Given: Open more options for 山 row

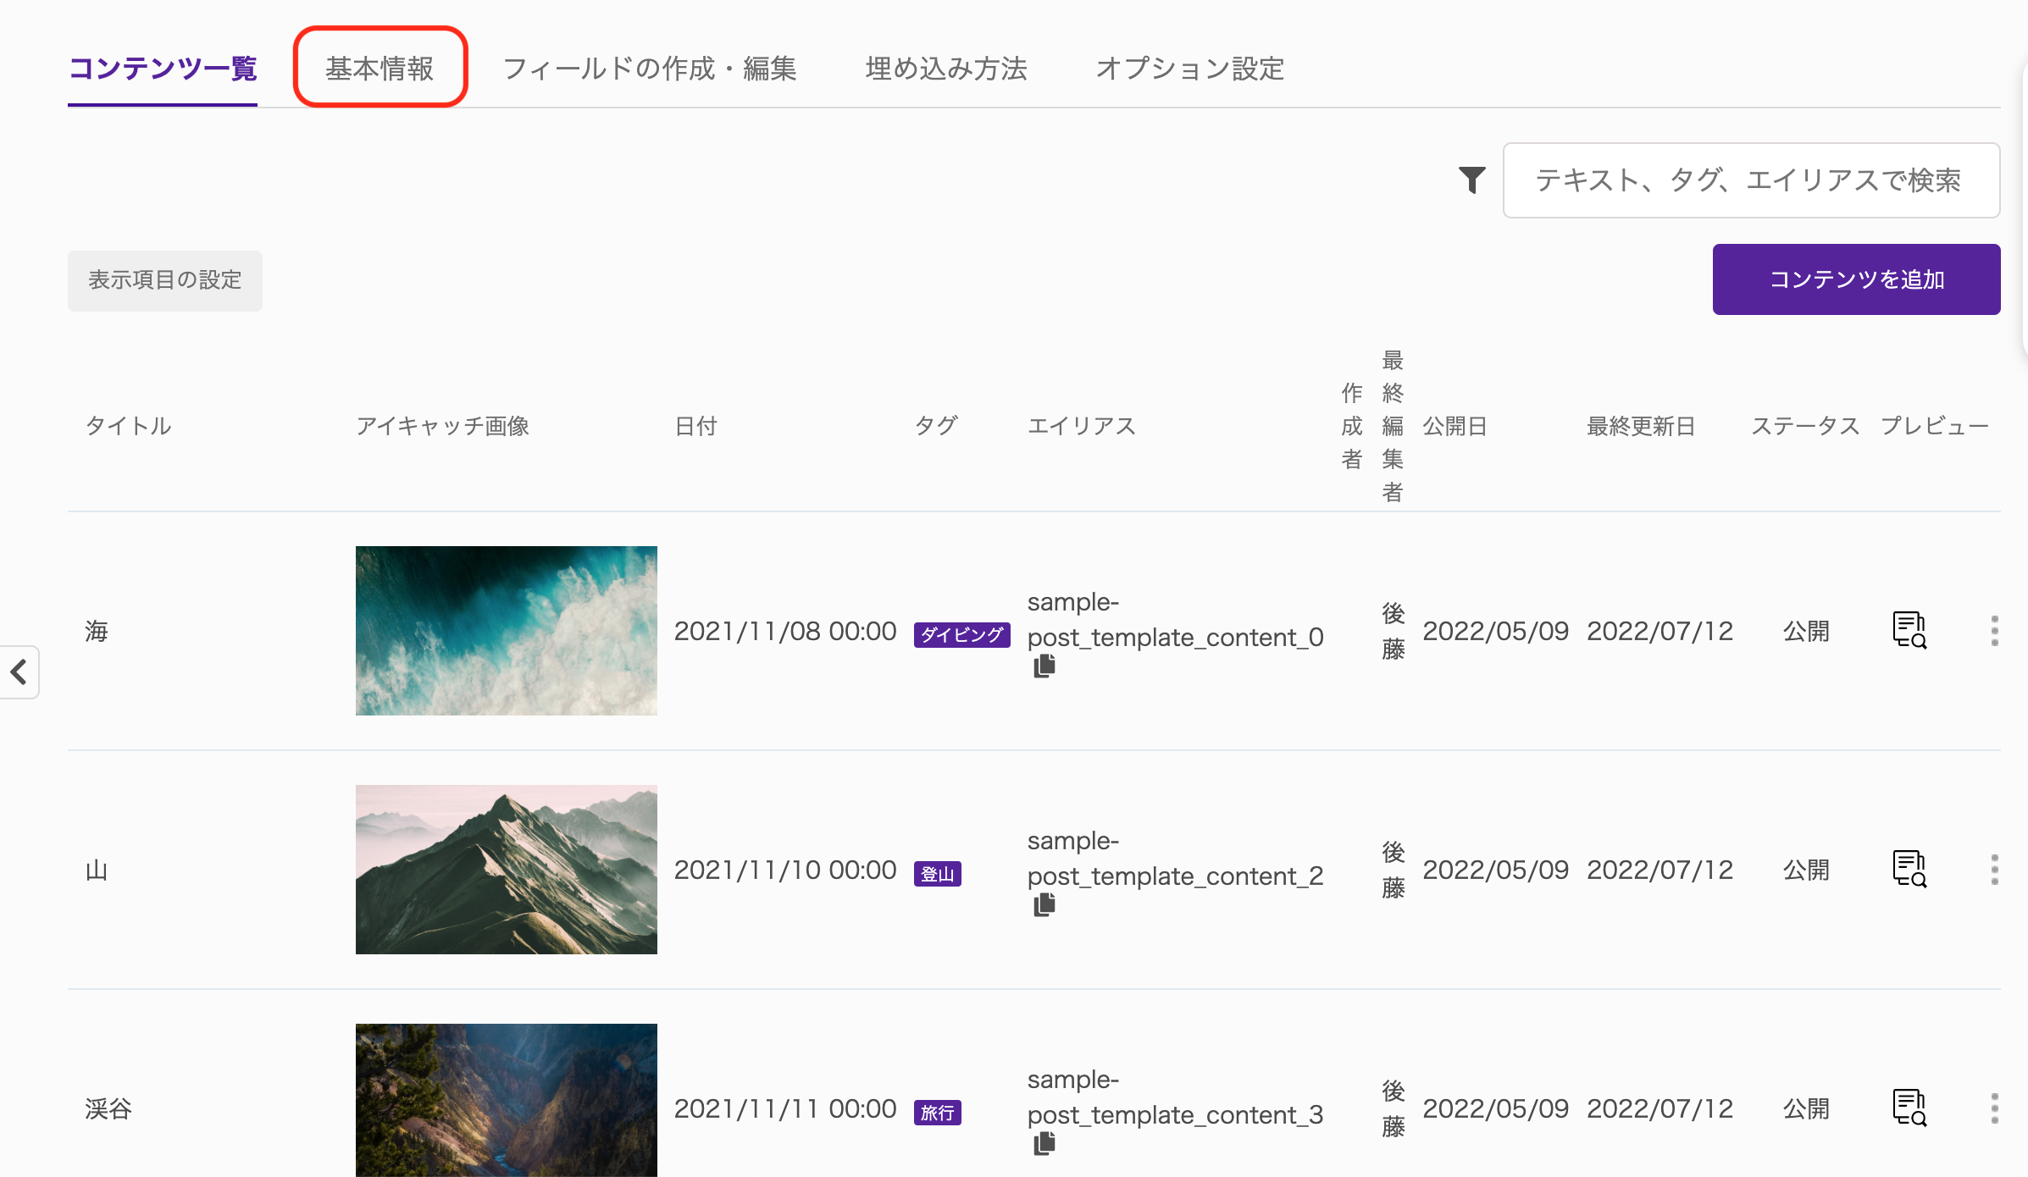Looking at the screenshot, I should coord(1995,870).
